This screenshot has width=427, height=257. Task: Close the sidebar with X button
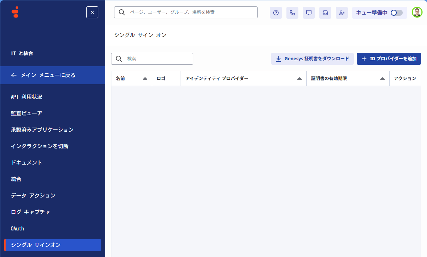[92, 12]
